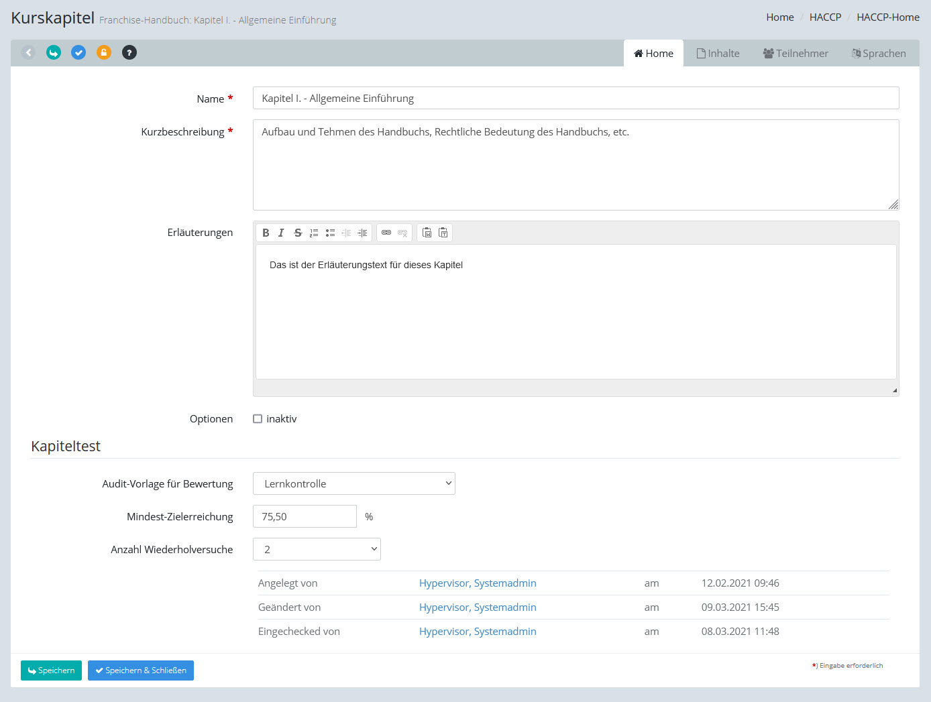The image size is (931, 702).
Task: Enable the inaktiv checkbox
Action: 258,419
